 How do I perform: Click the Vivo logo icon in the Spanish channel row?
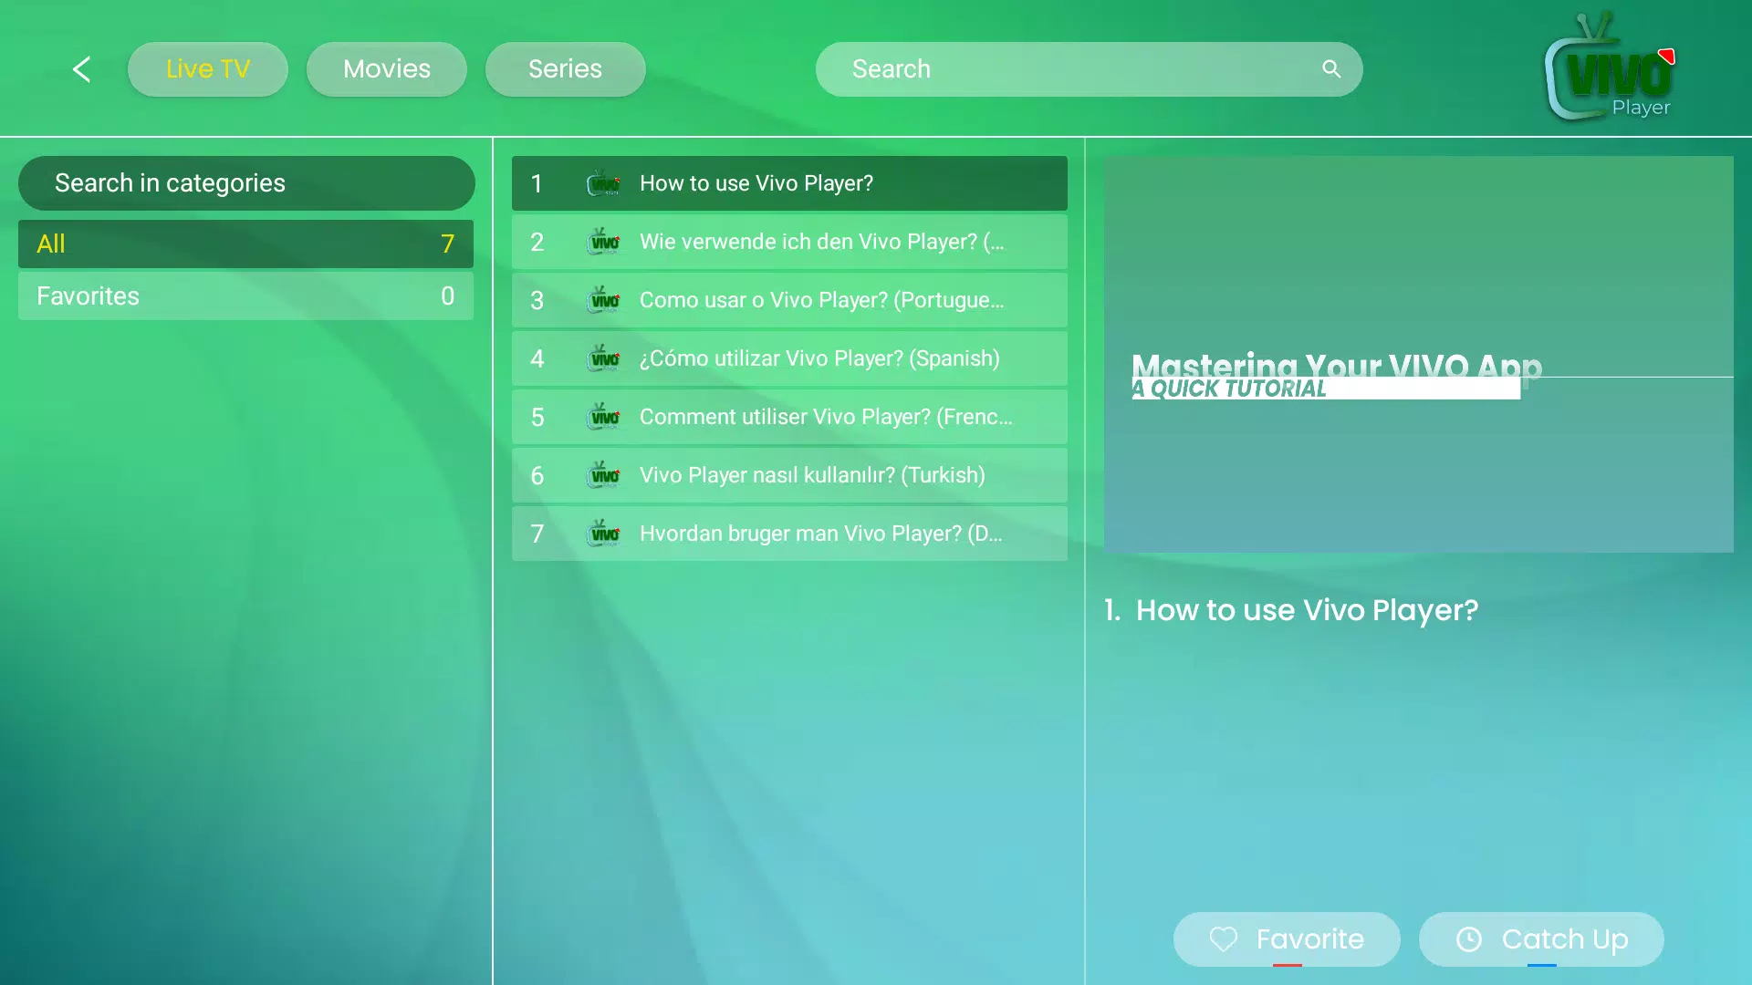pos(603,358)
